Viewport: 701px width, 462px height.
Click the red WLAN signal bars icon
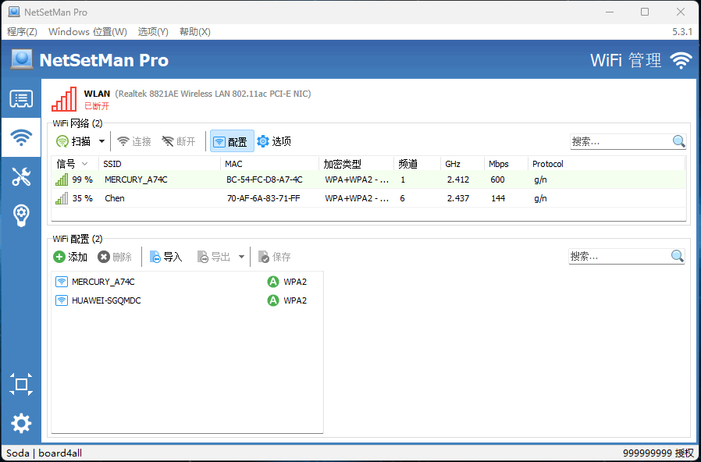pyautogui.click(x=64, y=99)
